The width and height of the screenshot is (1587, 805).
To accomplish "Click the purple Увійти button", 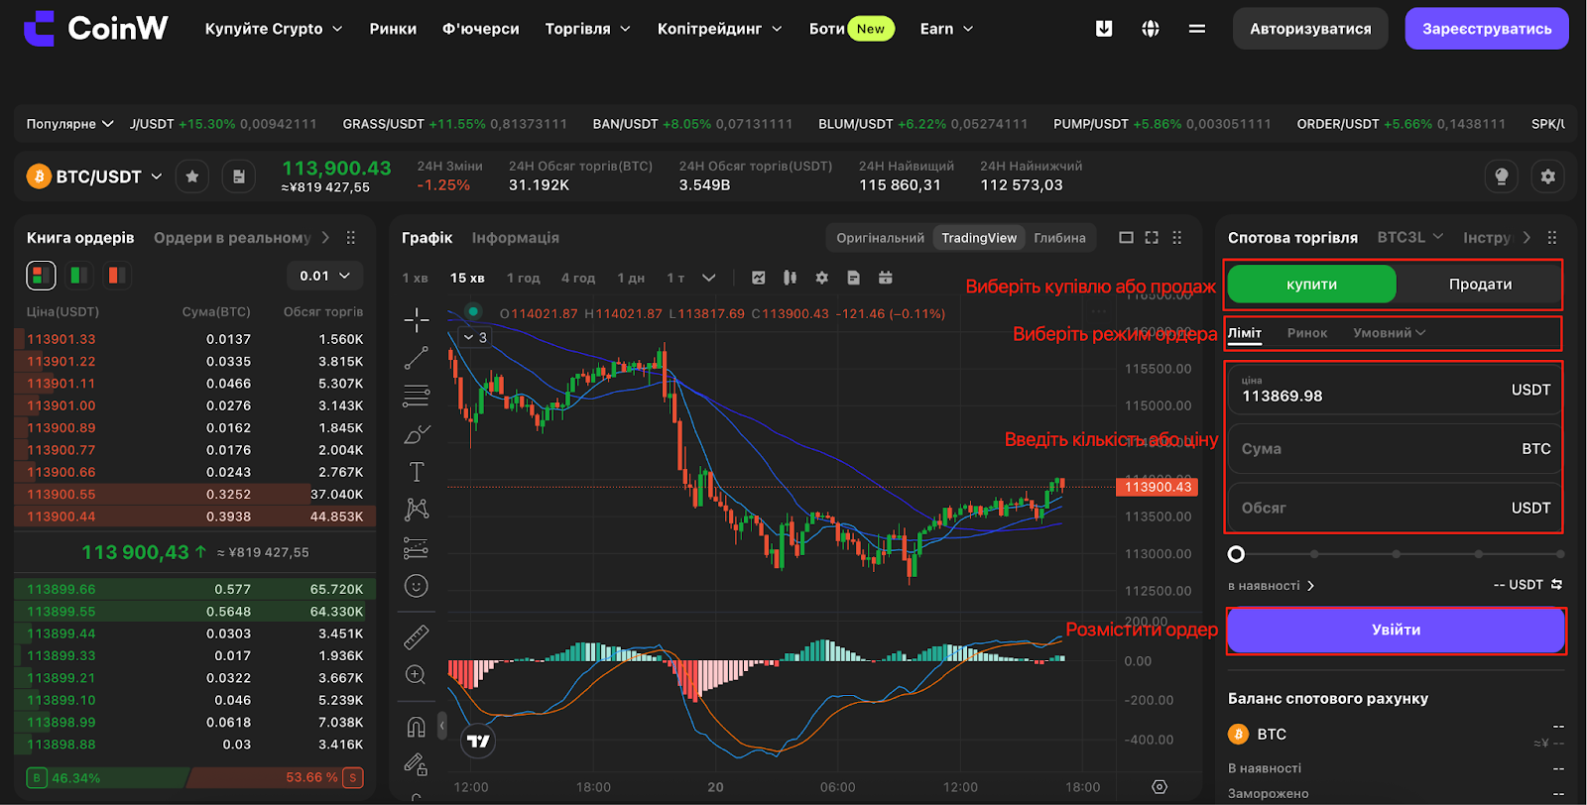I will 1396,630.
